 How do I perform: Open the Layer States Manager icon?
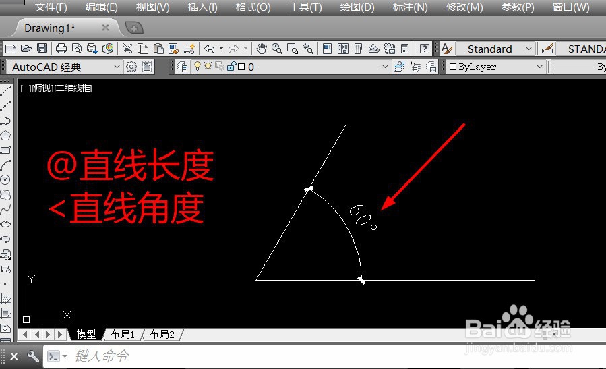pyautogui.click(x=431, y=67)
